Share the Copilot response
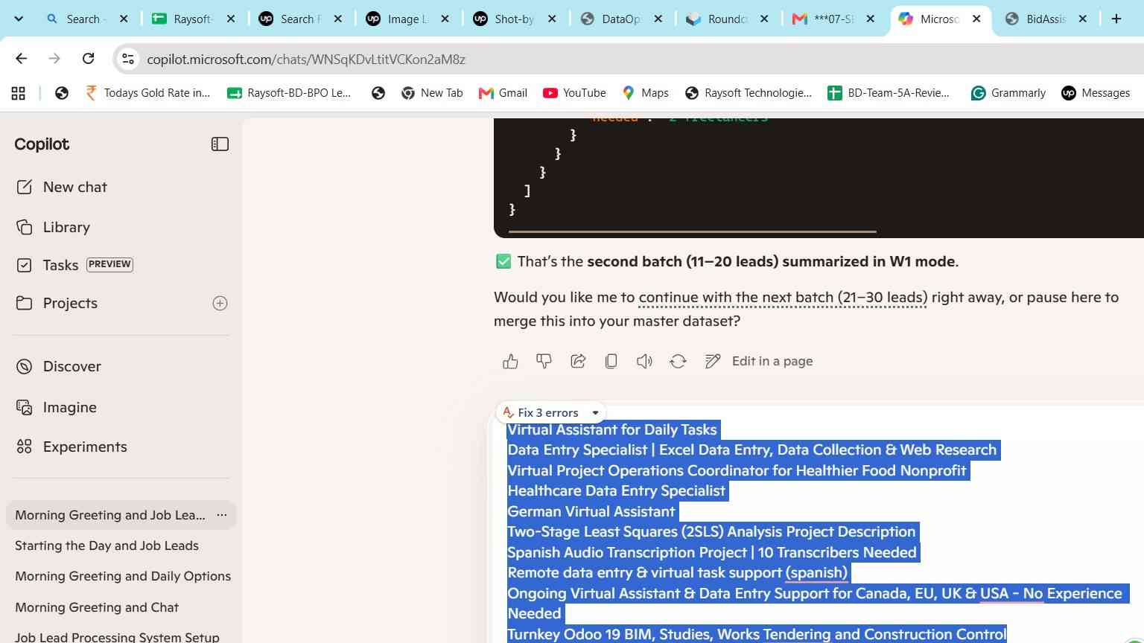Image resolution: width=1144 pixels, height=643 pixels. [x=578, y=361]
